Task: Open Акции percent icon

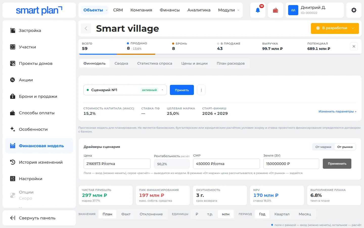Action: [13, 80]
